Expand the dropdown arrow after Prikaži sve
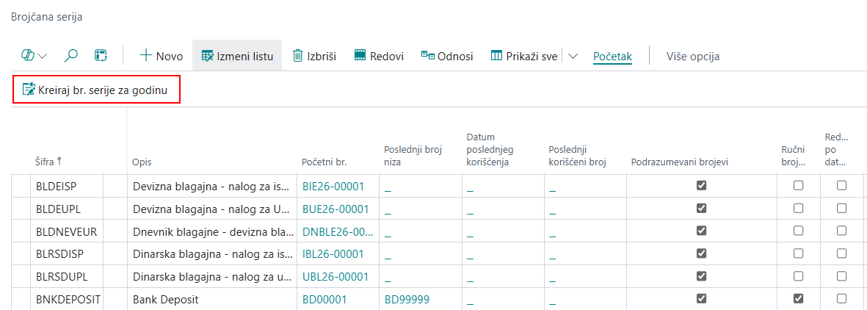 (573, 56)
